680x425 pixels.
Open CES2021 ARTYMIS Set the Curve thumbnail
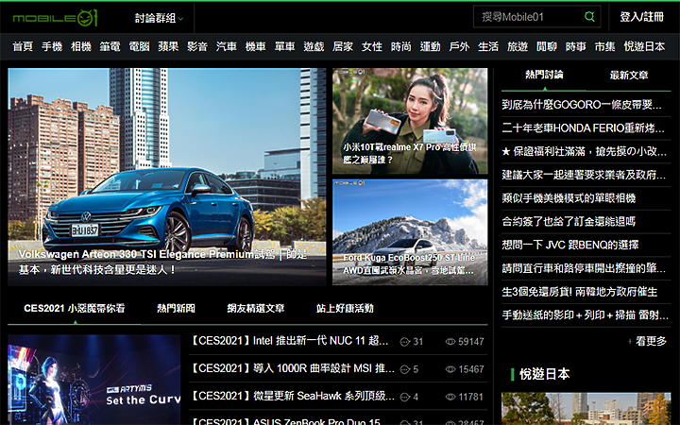coord(94,380)
